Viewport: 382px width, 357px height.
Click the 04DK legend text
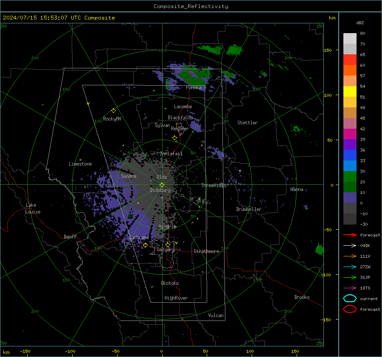365,246
